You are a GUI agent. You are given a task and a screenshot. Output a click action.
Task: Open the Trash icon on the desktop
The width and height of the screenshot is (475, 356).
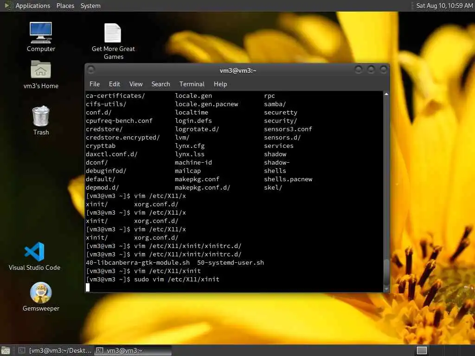pyautogui.click(x=41, y=121)
